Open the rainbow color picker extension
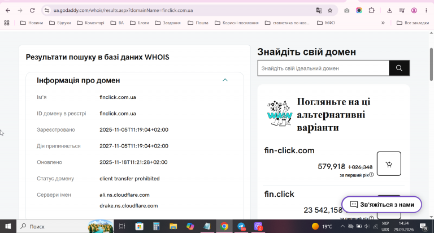Viewport: 434px width, 233px height. (359, 11)
